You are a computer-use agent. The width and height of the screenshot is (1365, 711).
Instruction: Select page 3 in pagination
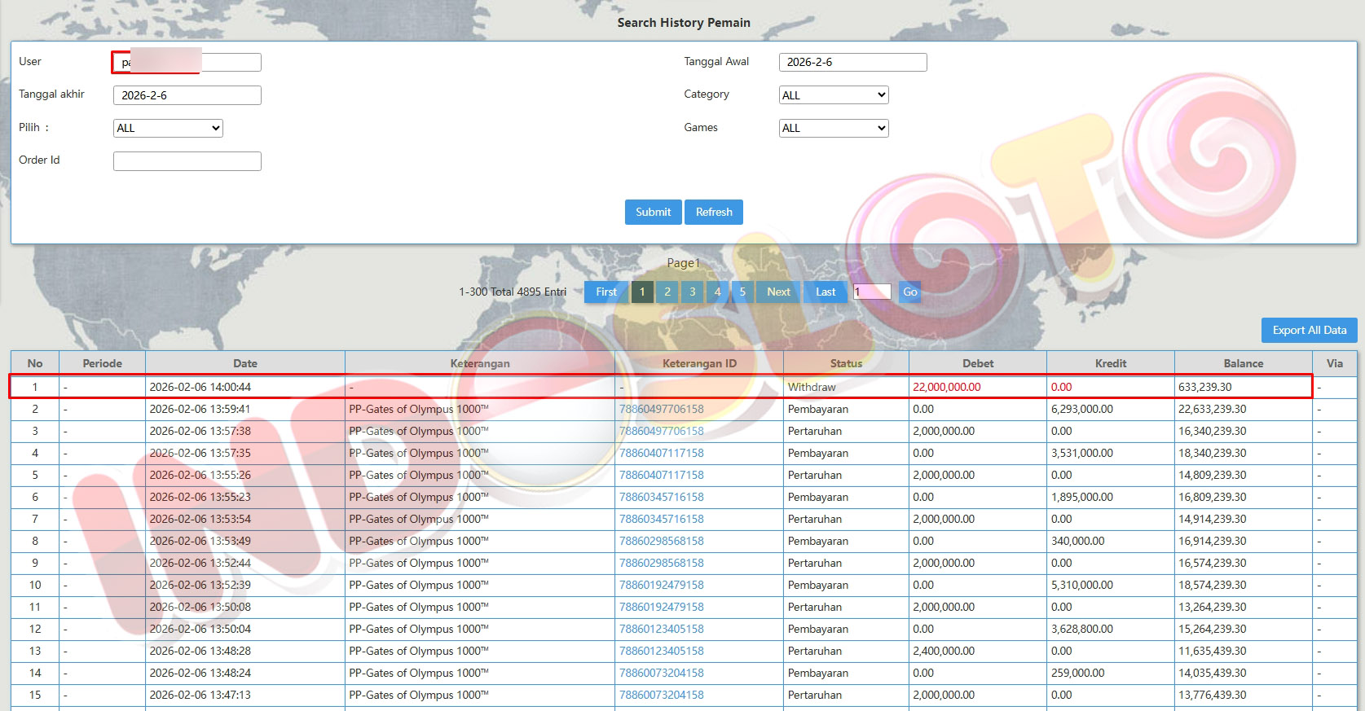693,292
